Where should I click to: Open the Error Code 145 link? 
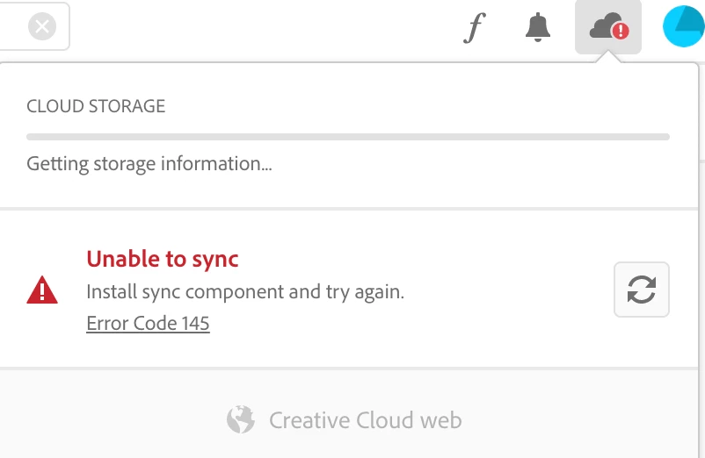[148, 324]
